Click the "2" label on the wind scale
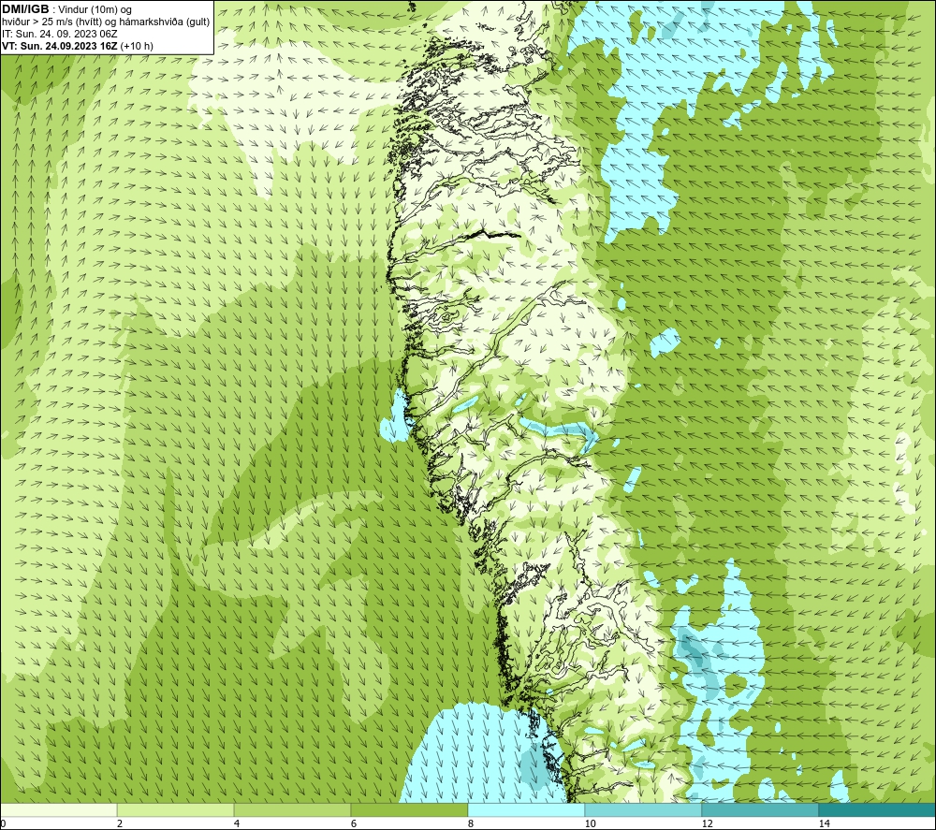This screenshot has width=936, height=830. click(120, 823)
